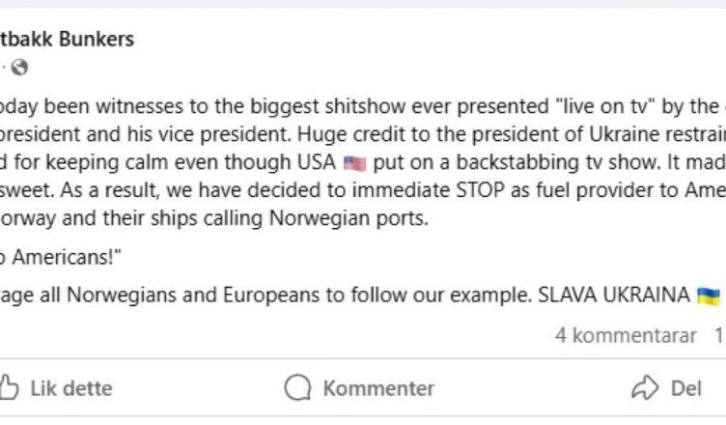This screenshot has width=726, height=425.
Task: Click the USA flag emoji
Action: click(355, 163)
